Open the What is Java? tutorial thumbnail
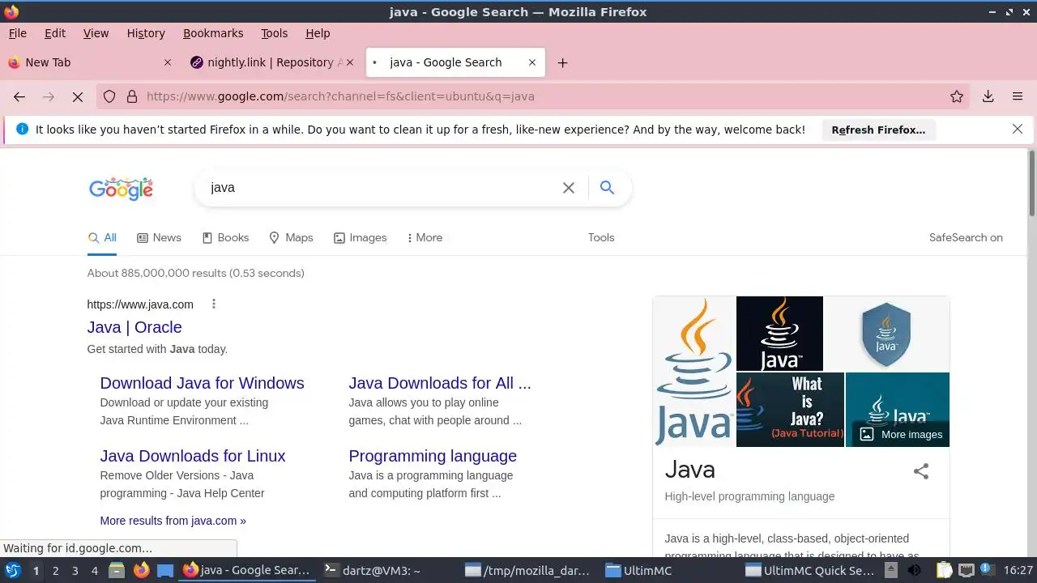Viewport: 1037px width, 583px height. (790, 410)
